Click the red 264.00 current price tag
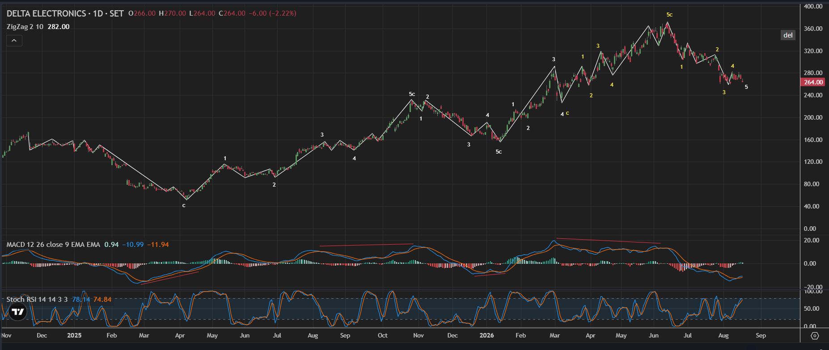Viewport: 829px width, 350px height. click(813, 82)
